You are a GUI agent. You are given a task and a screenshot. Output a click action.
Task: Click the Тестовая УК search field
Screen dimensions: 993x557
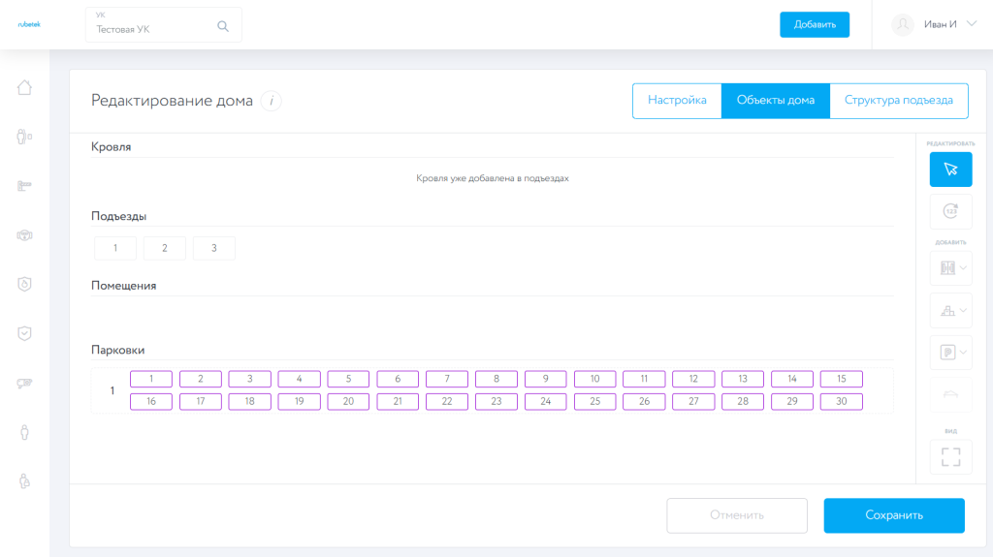point(163,24)
